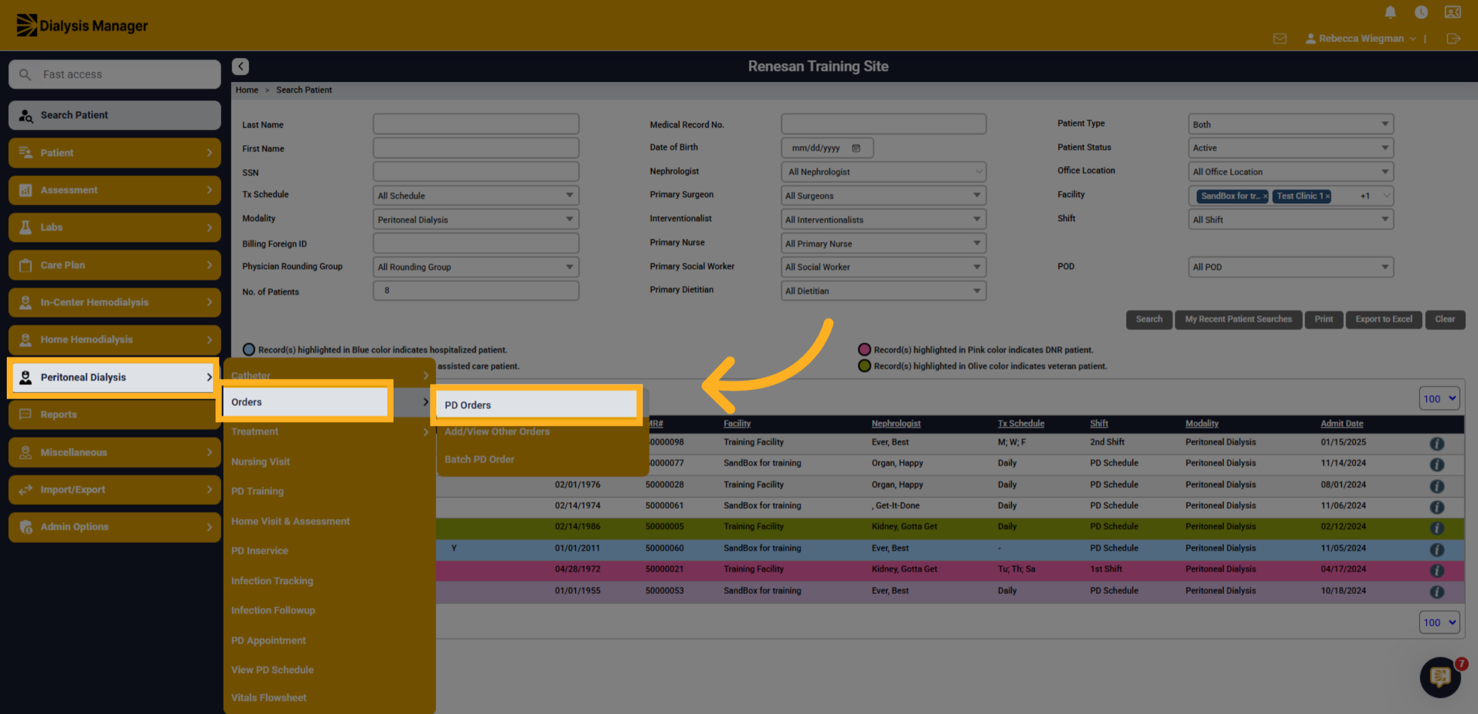Sort by Nephrologist column header
Screen dimensions: 1478x714
[x=895, y=423]
